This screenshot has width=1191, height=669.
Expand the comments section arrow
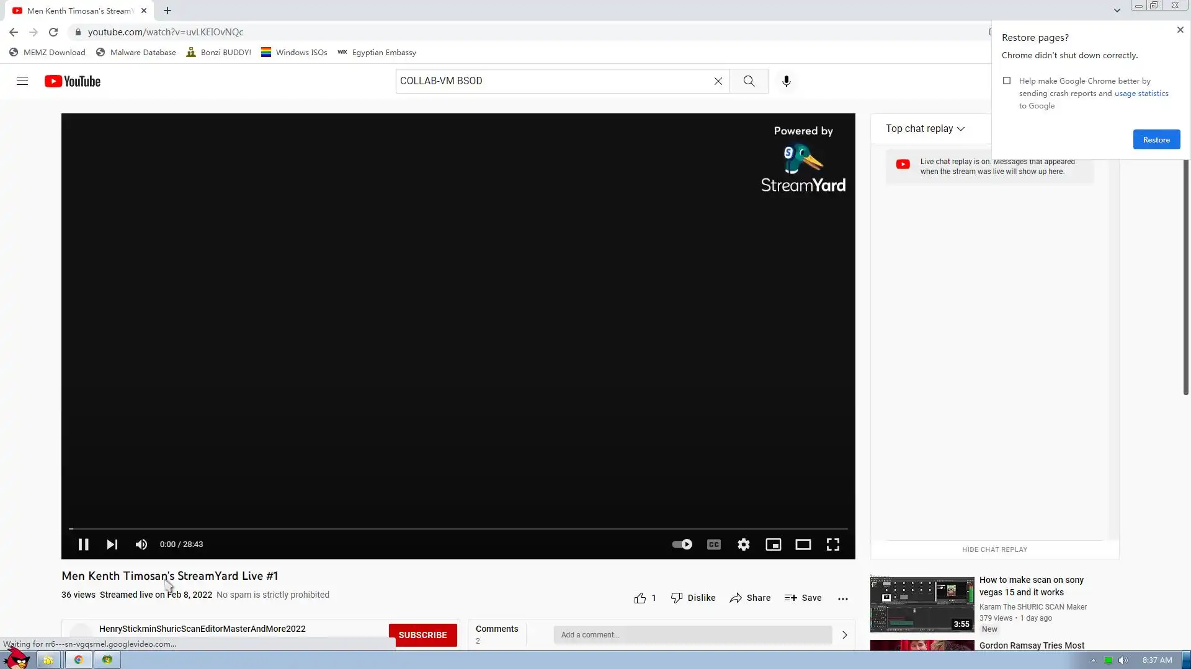844,635
